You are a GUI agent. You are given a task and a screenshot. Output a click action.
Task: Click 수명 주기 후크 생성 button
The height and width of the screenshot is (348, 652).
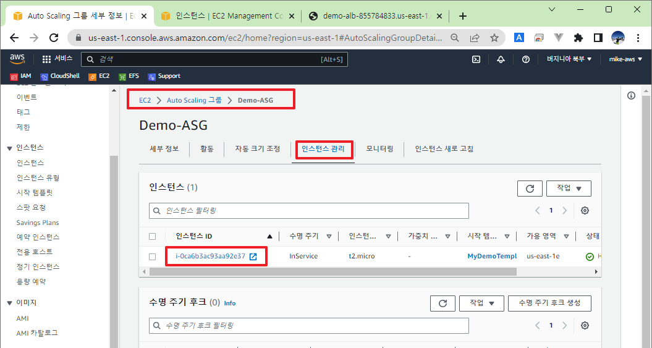coord(549,303)
